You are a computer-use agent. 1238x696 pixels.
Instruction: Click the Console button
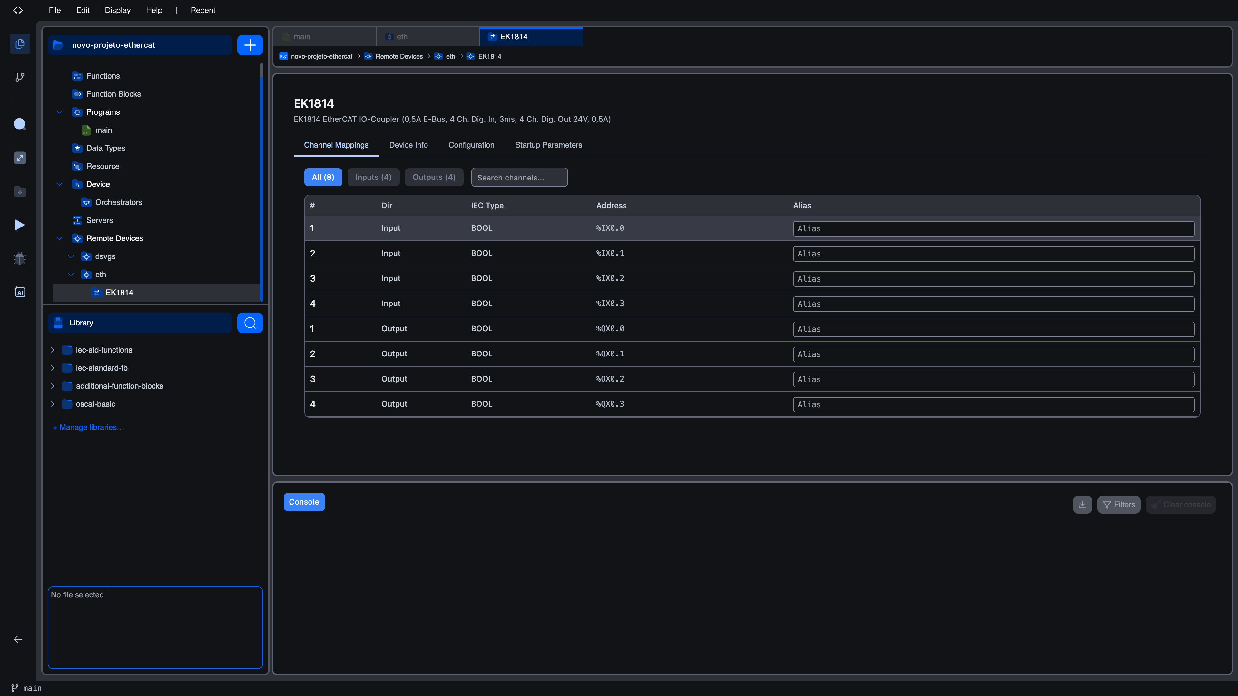coord(304,502)
